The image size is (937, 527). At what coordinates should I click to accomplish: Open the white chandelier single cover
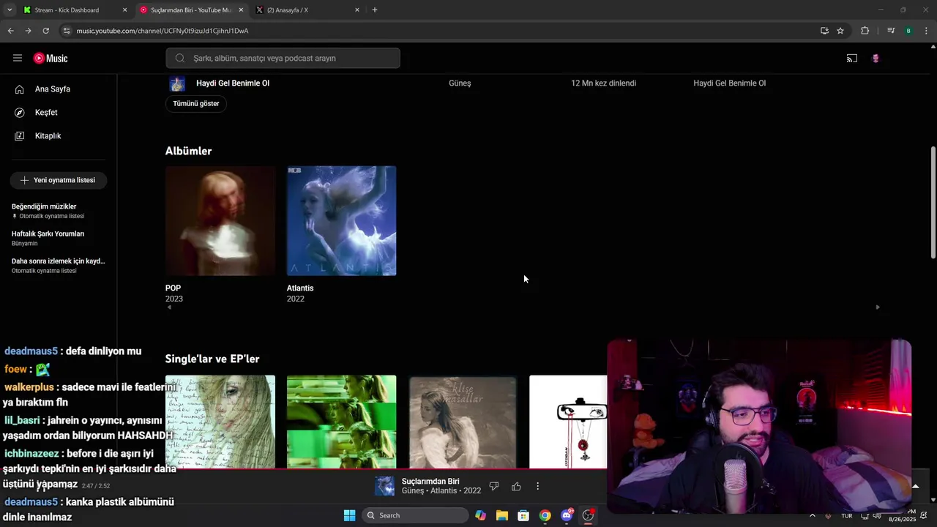click(x=568, y=422)
